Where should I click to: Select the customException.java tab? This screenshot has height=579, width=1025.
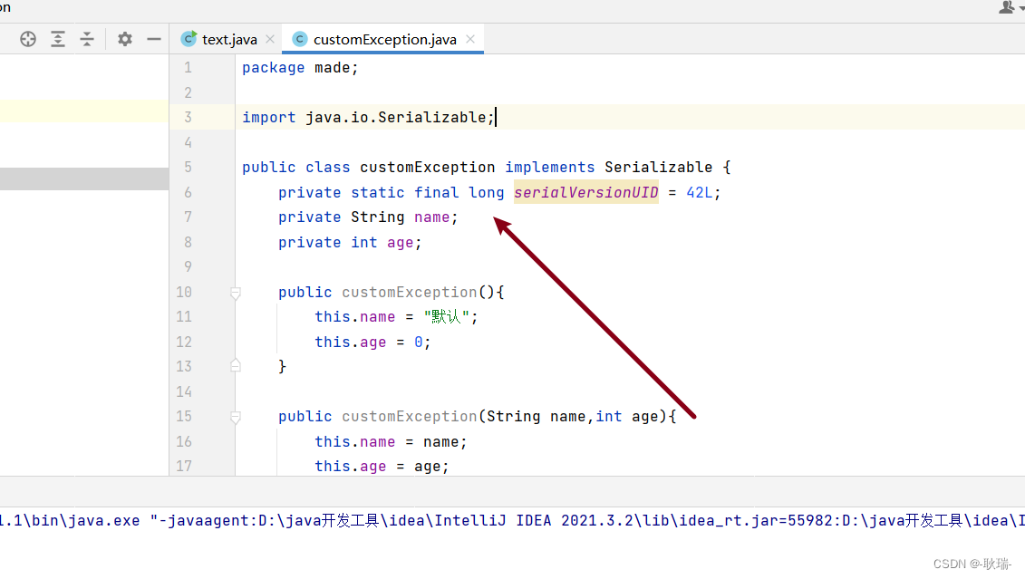382,38
